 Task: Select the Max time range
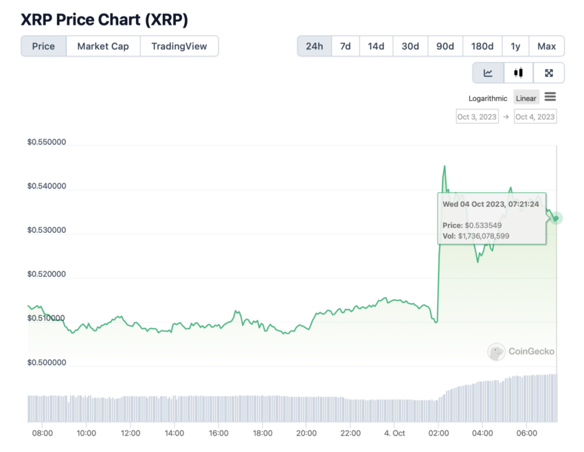(546, 46)
